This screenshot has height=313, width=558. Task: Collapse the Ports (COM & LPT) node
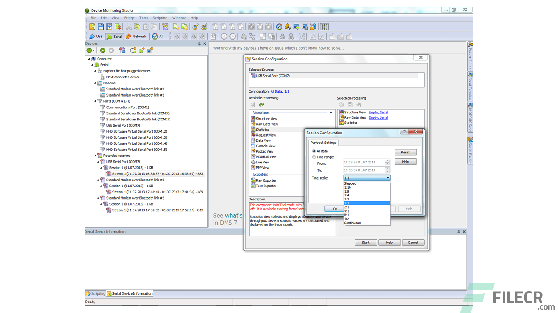click(x=95, y=101)
